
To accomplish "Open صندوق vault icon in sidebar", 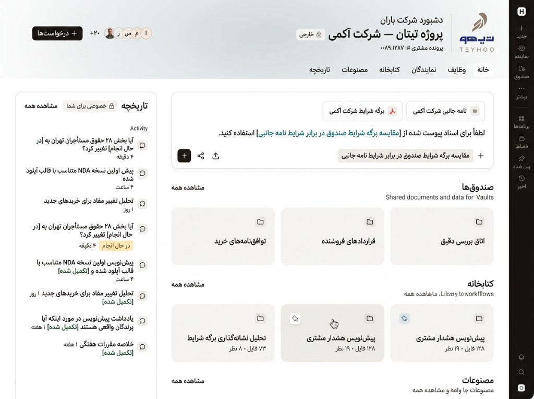I will coord(521,72).
